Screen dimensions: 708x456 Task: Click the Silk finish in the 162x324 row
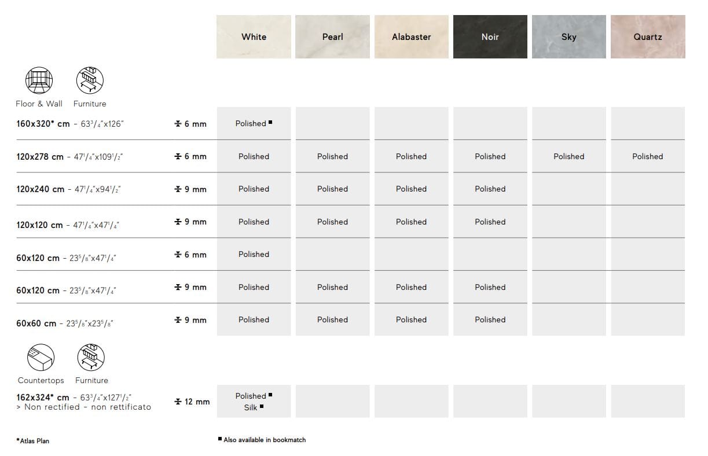(x=250, y=407)
